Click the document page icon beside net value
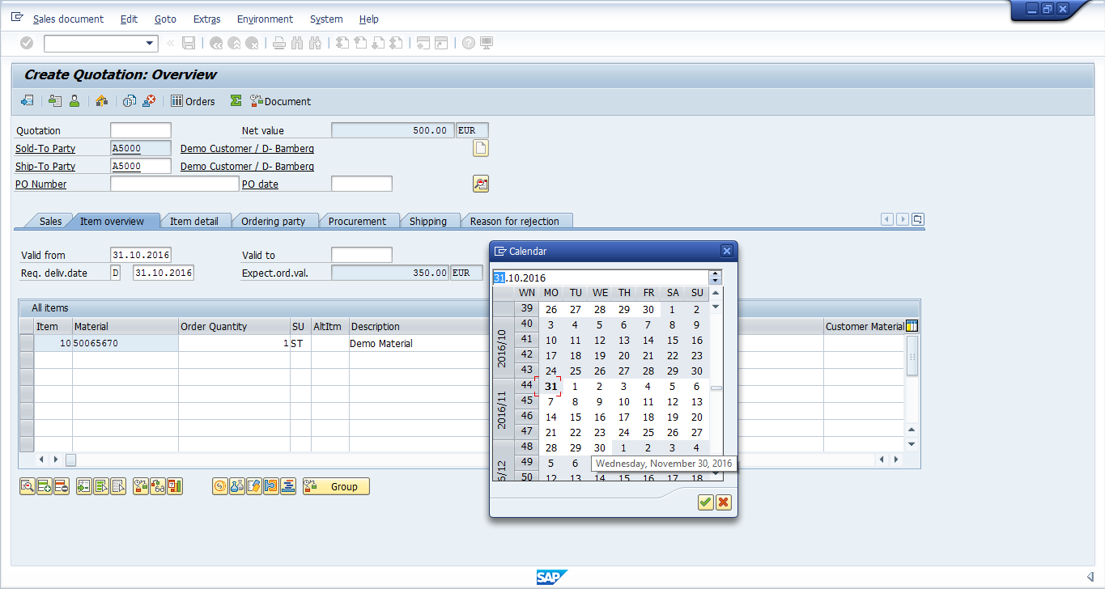 pyautogui.click(x=481, y=148)
